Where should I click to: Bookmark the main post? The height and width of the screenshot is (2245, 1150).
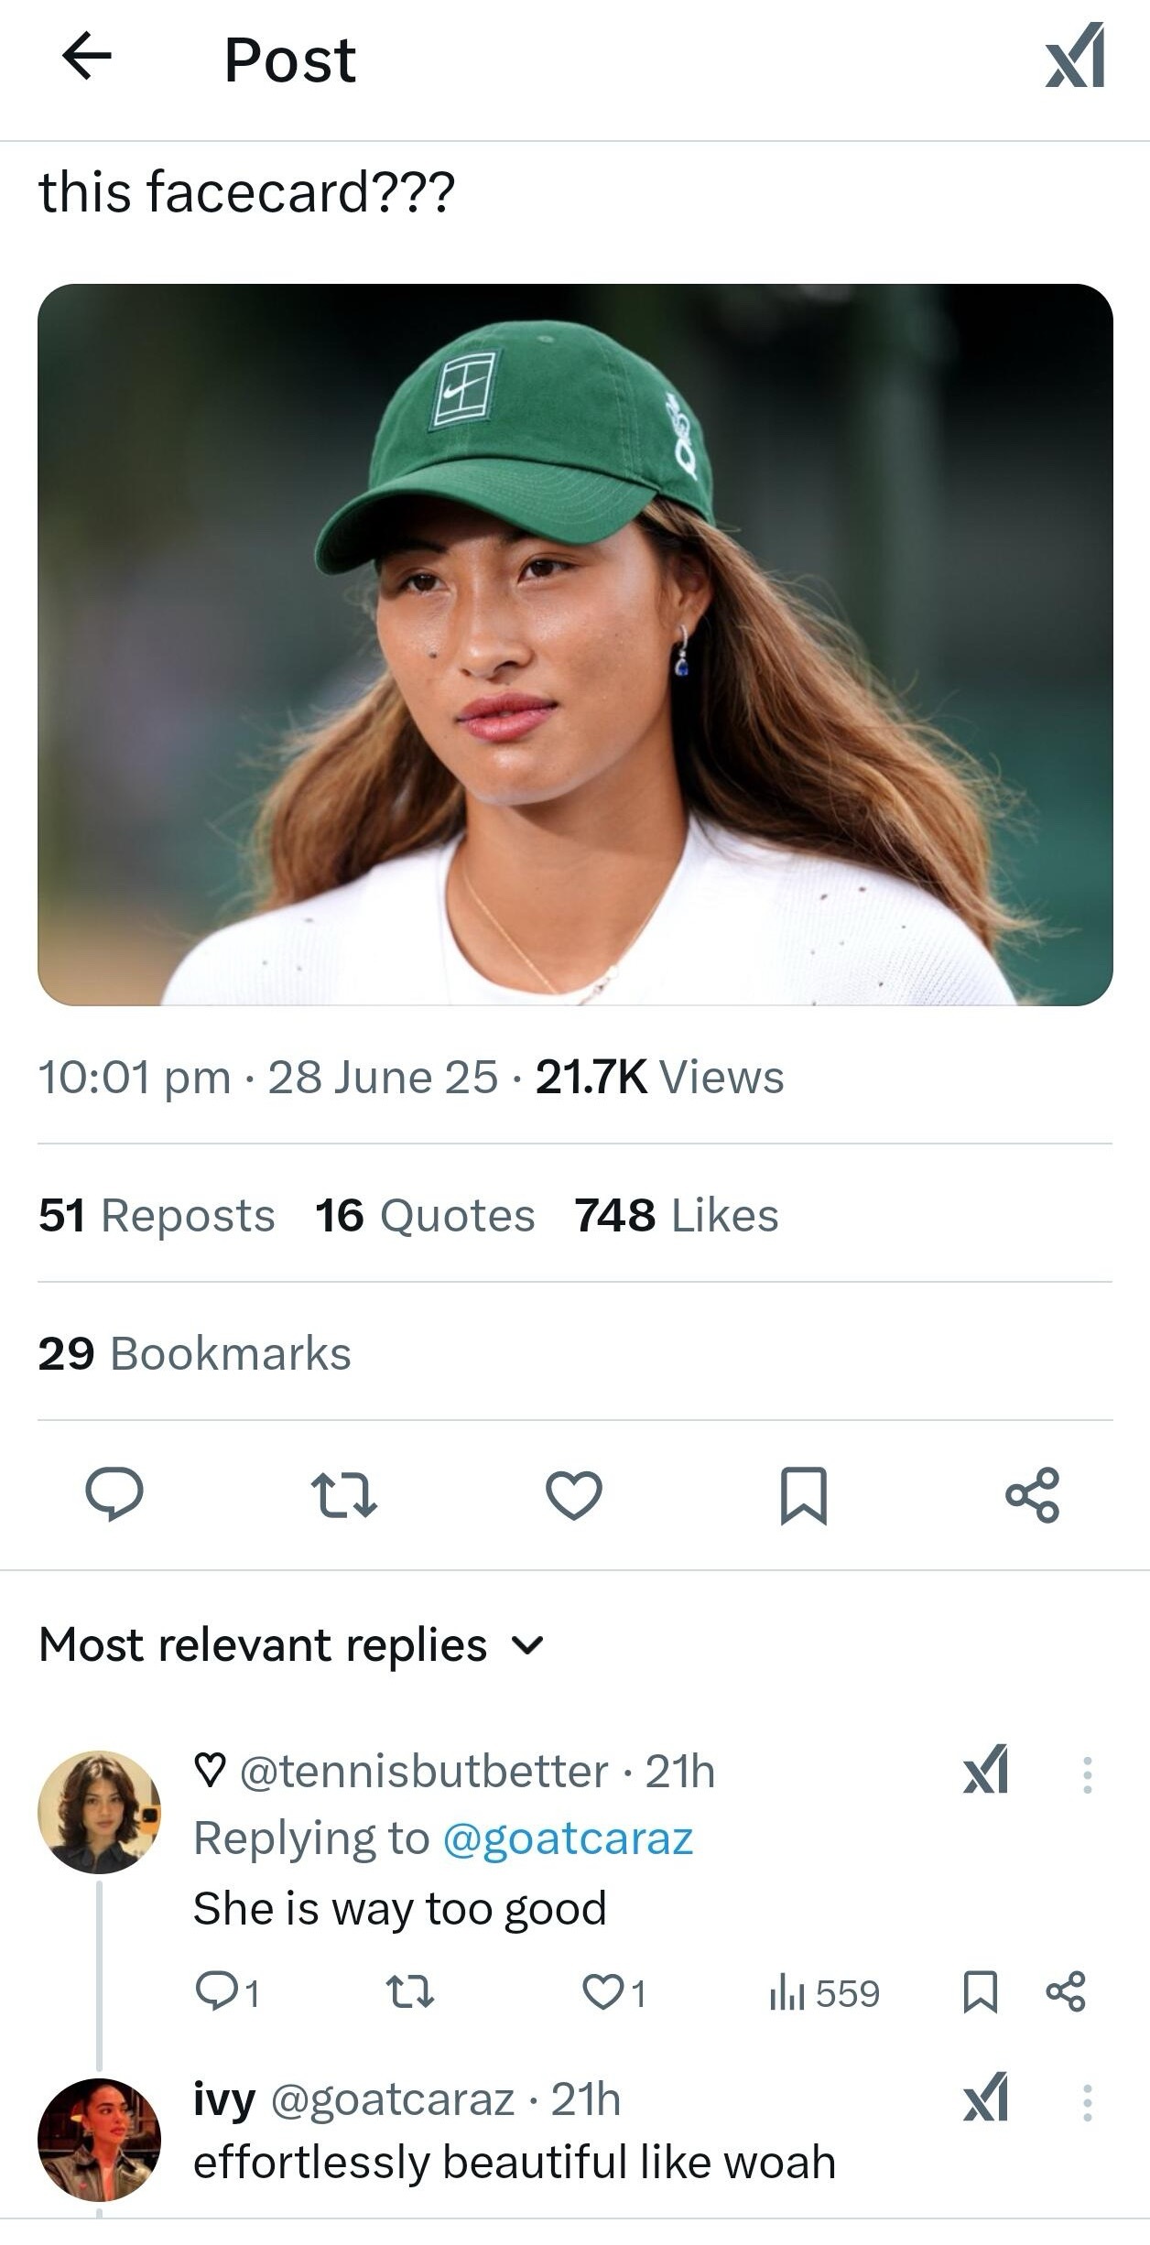tap(804, 1494)
